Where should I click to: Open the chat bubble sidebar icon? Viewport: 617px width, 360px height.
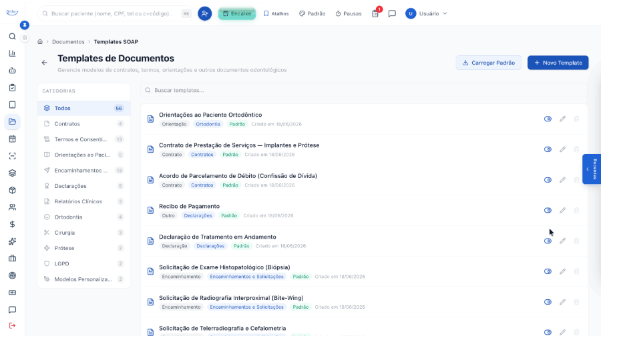[12, 310]
